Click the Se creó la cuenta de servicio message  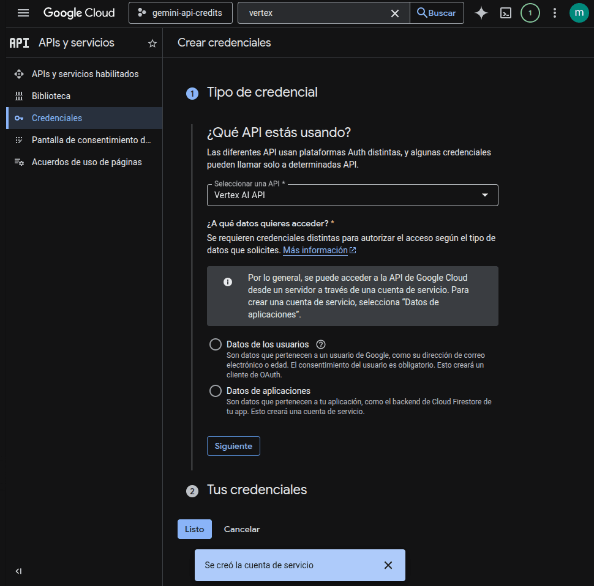coord(259,565)
